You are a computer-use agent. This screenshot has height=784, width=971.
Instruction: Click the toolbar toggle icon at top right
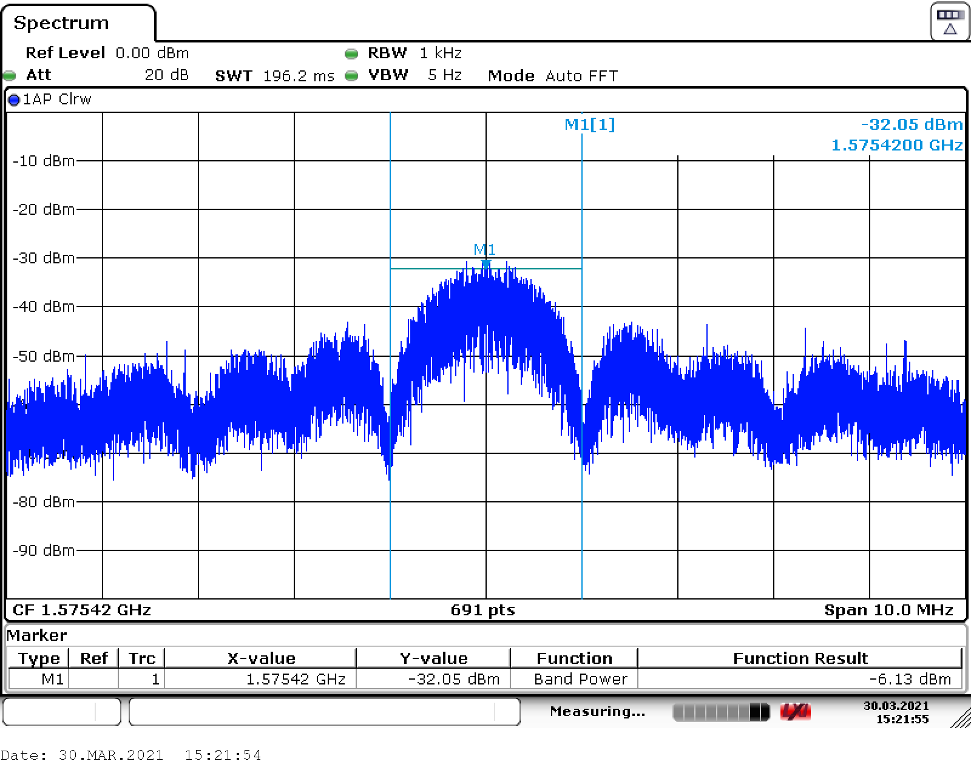tap(949, 22)
